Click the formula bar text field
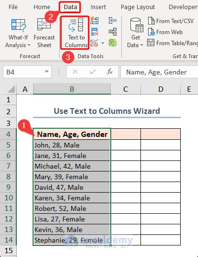 point(159,72)
